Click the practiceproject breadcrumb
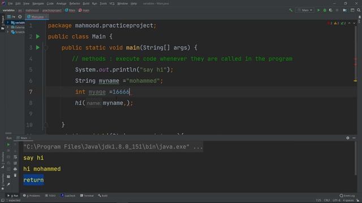Viewport: 362px width, 203px height. pyautogui.click(x=52, y=10)
